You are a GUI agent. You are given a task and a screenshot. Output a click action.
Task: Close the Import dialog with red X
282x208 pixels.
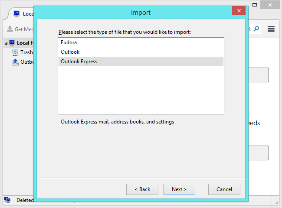tap(239, 10)
